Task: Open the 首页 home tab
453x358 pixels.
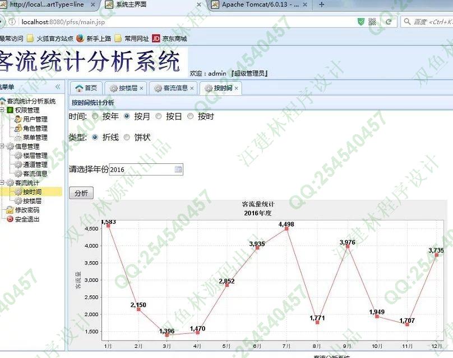Action: coord(86,88)
